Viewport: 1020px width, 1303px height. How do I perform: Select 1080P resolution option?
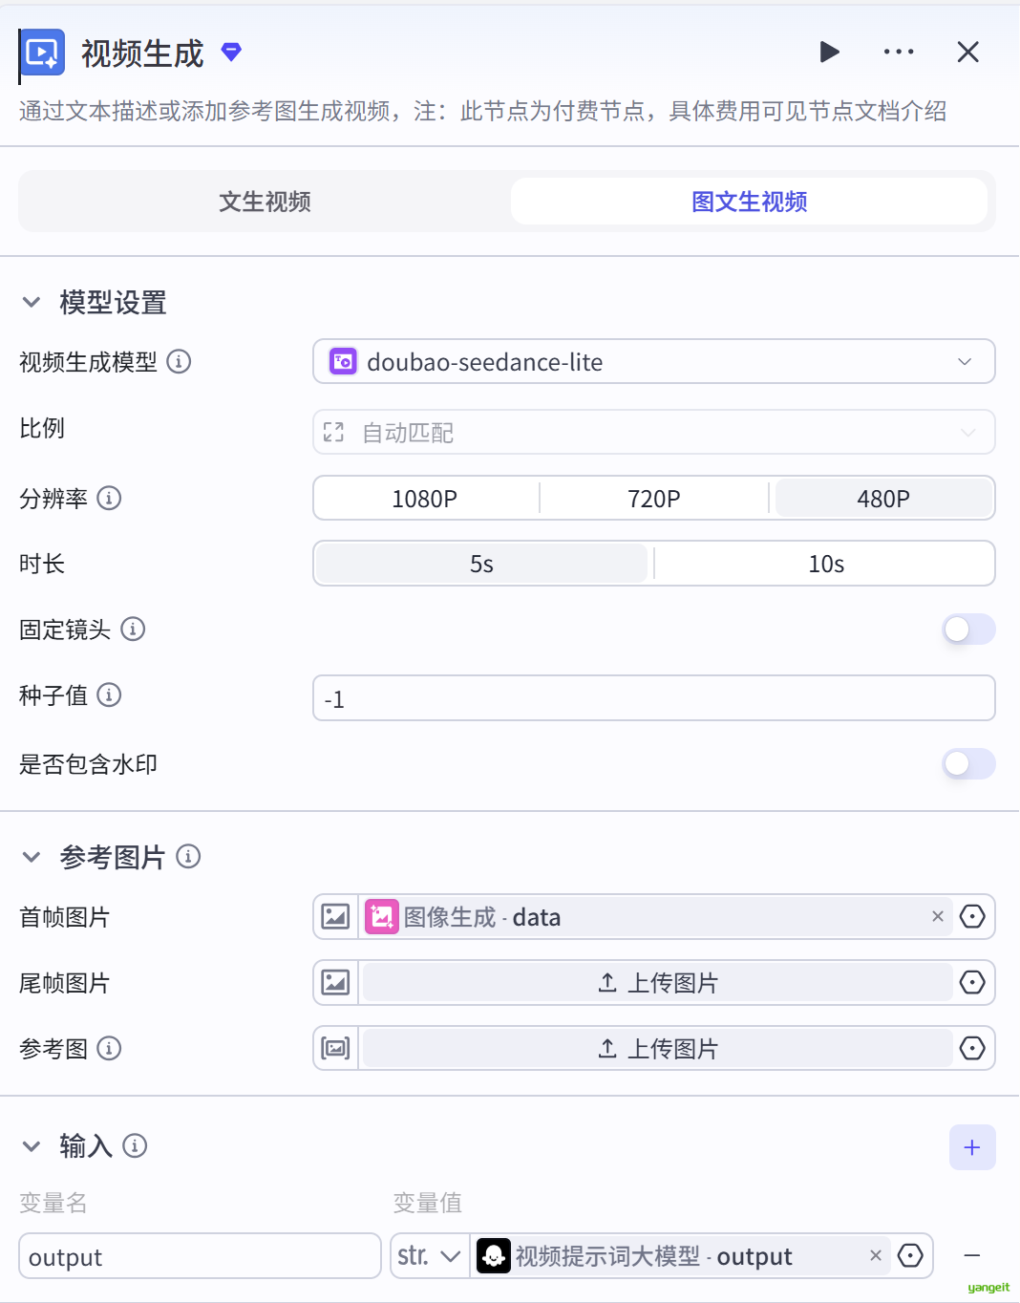coord(425,499)
